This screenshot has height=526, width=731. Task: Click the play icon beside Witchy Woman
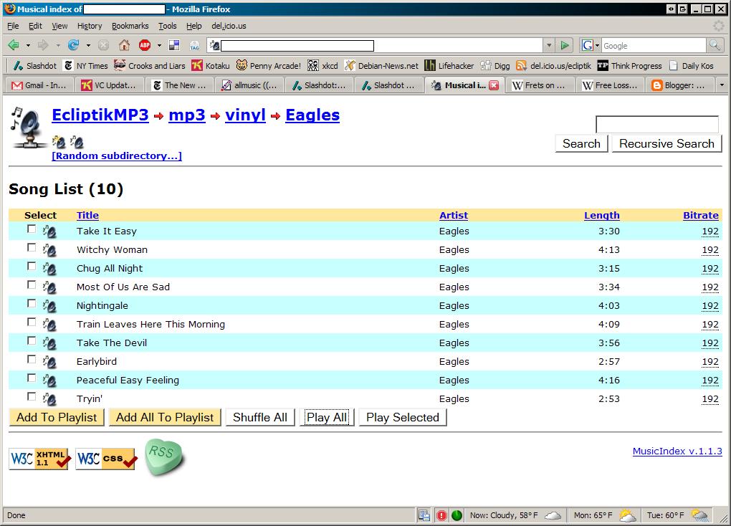tap(49, 250)
